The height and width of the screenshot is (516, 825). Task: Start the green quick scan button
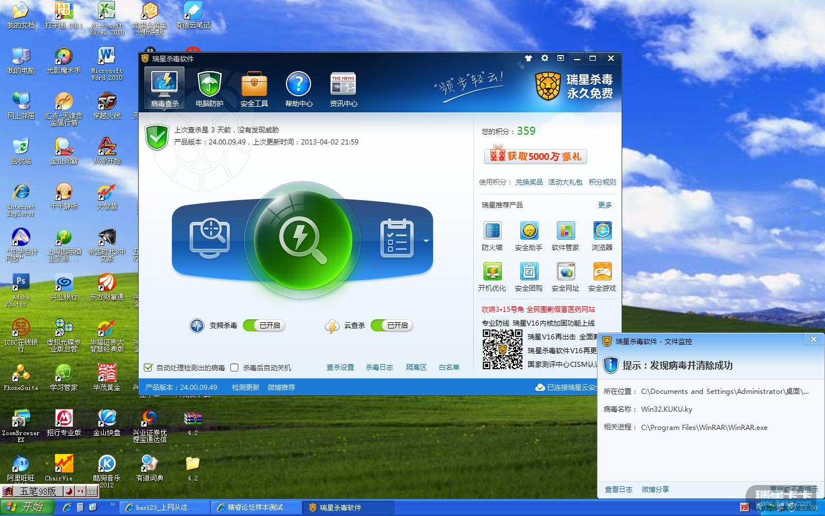click(302, 239)
